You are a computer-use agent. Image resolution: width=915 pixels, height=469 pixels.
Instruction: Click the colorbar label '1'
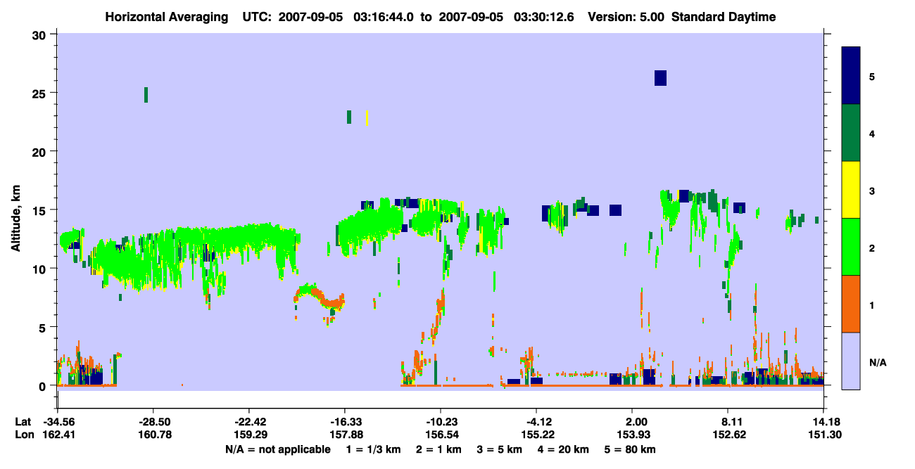click(872, 304)
